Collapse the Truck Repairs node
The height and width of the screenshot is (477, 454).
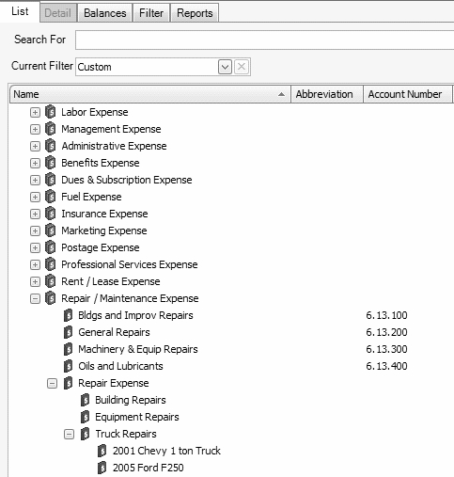coord(69,435)
